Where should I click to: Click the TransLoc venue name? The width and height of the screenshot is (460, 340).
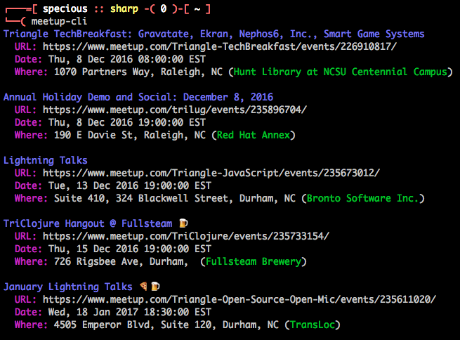[x=313, y=325]
